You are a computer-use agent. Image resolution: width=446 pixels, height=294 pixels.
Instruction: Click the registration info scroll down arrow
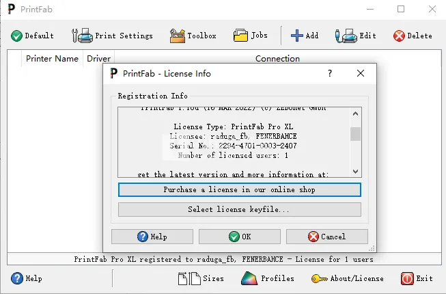[x=355, y=172]
